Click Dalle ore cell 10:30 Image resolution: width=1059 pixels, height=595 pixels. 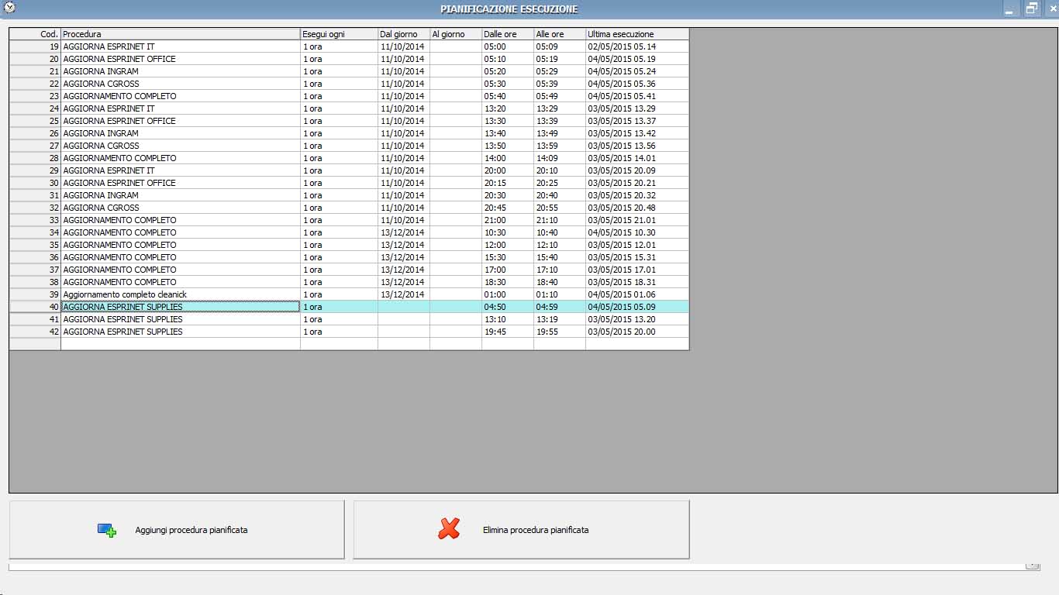508,232
